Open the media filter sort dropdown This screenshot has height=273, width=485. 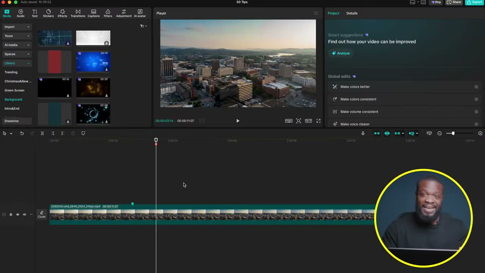tap(144, 26)
